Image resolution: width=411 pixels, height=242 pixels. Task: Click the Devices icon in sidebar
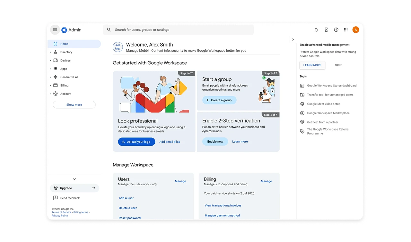coord(56,61)
